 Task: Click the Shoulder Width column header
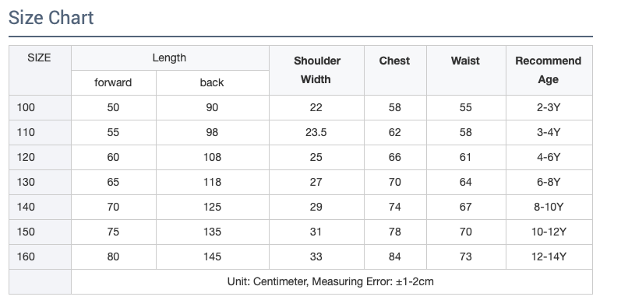(x=317, y=70)
